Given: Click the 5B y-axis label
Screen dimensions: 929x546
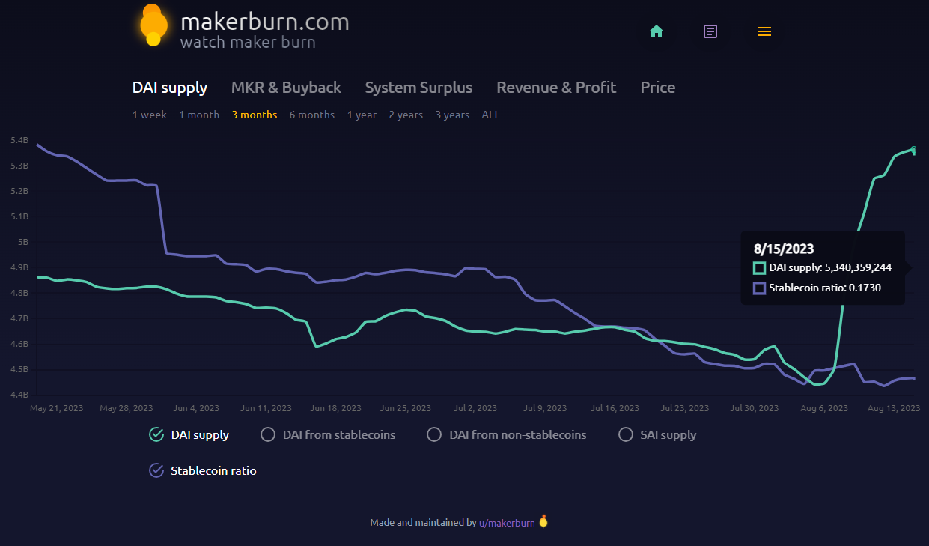Looking at the screenshot, I should point(23,242).
